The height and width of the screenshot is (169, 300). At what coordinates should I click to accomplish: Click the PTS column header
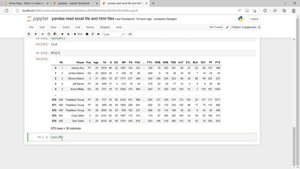[217, 62]
